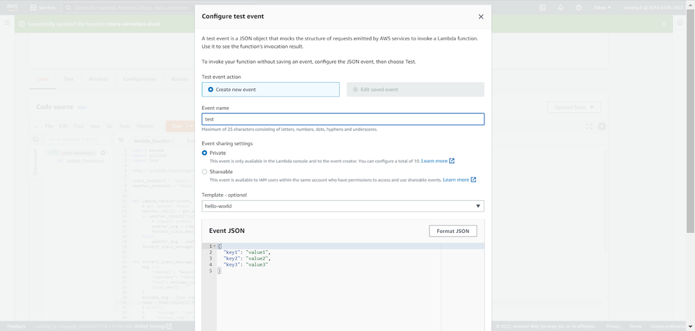Select the Create new event option
Viewport: 695px width, 331px height.
tap(211, 90)
